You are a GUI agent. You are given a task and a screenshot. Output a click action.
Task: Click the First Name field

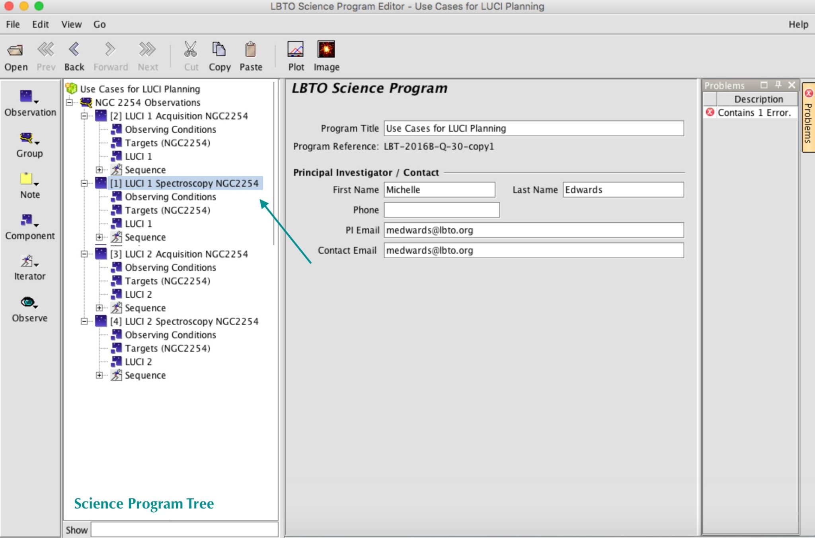pos(439,190)
